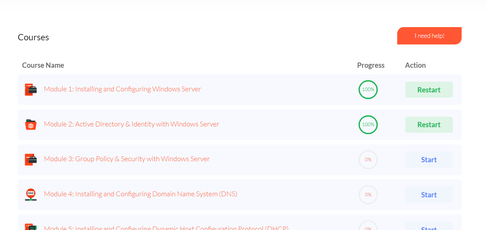Click the Module 3 Group Policy icon
486x230 pixels.
(31, 159)
